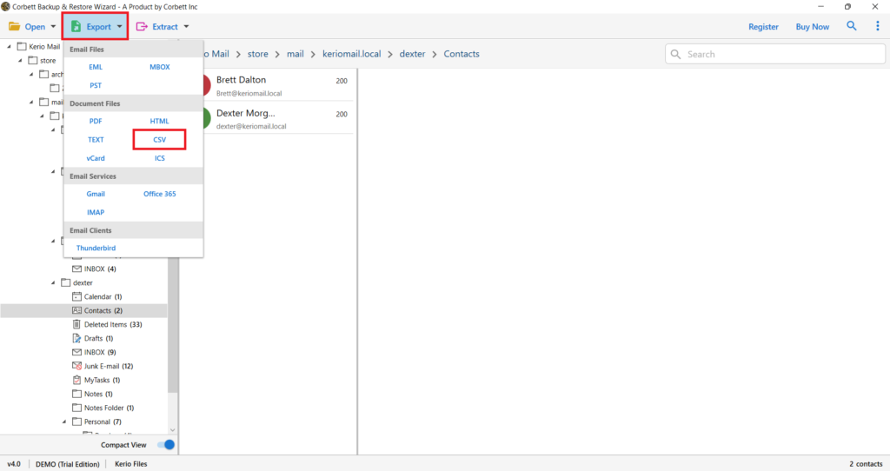Open the Open button dropdown arrow
Viewport: 890px width, 471px height.
point(53,27)
